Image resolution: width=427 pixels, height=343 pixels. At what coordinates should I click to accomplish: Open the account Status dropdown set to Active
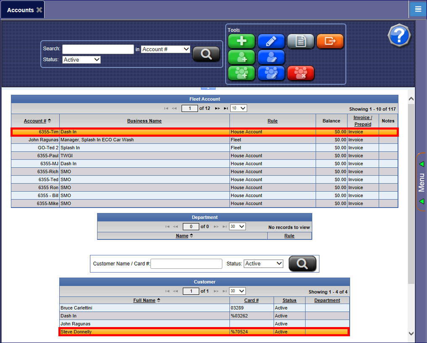coord(82,60)
